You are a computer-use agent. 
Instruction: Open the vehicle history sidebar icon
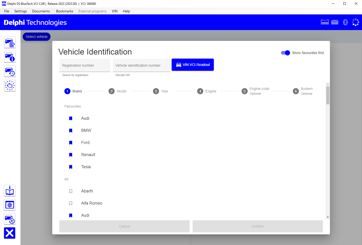point(10,71)
